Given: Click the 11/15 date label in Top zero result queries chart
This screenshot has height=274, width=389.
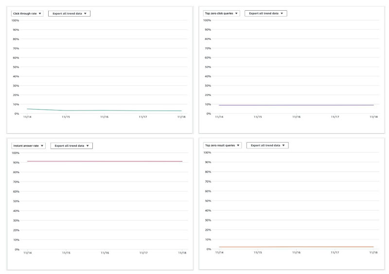Looking at the screenshot, I should (x=258, y=253).
